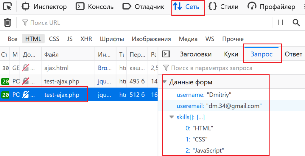Show the Ответ details tab
Screen dimensions: 305x156
point(293,54)
